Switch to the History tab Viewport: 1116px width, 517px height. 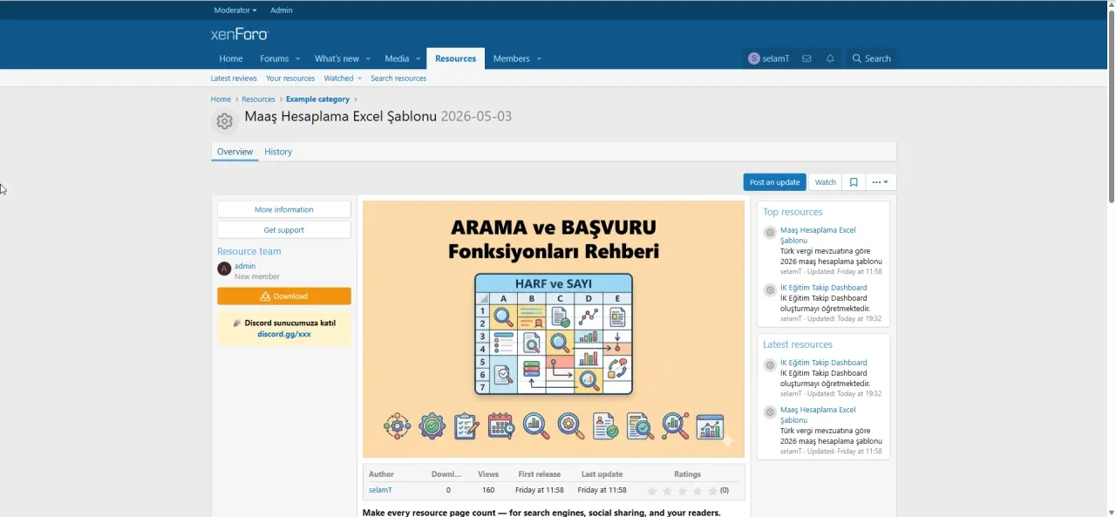[x=278, y=152]
